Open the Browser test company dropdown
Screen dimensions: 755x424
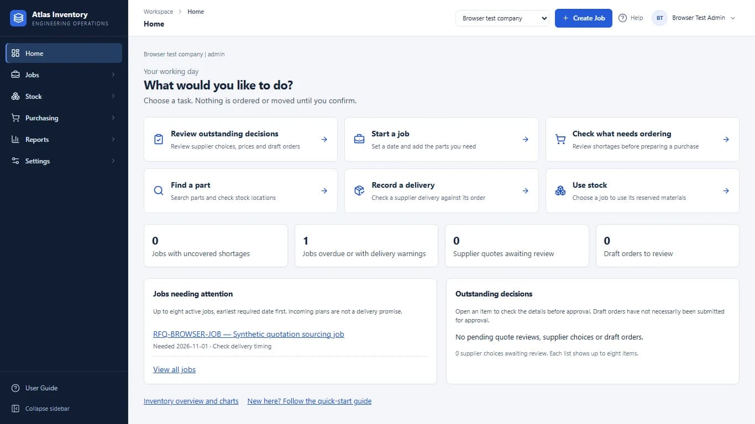[x=502, y=18]
